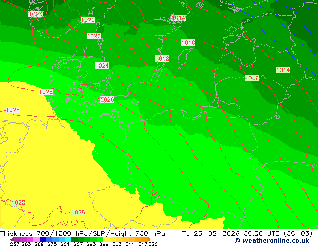Click the 1014 label with green background

[x=283, y=70]
